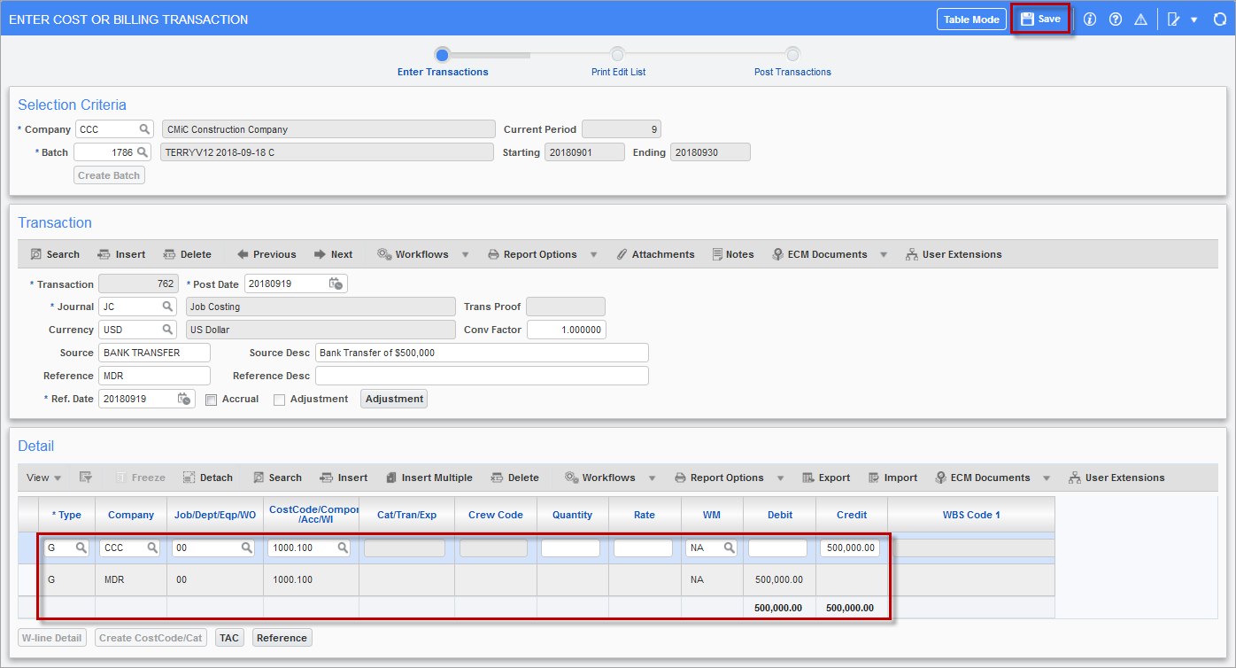Toggle the Adjustment checkbox
Viewport: 1236px width, 668px height.
click(279, 400)
